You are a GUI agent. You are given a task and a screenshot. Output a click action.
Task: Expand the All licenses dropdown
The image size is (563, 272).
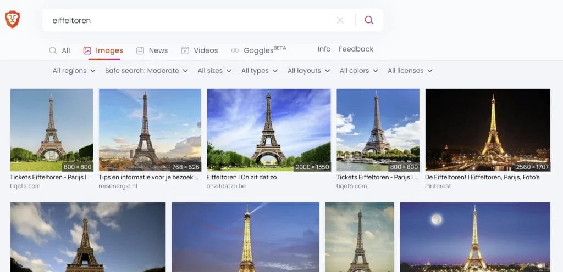(410, 71)
